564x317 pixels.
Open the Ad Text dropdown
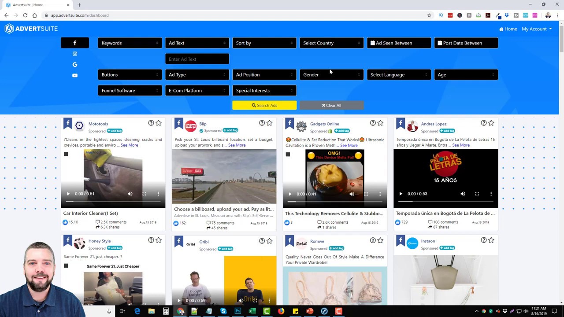coord(197,43)
